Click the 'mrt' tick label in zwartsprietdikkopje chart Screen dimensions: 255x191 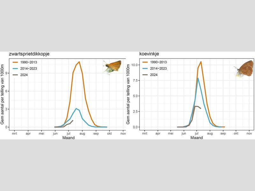(x=15, y=133)
